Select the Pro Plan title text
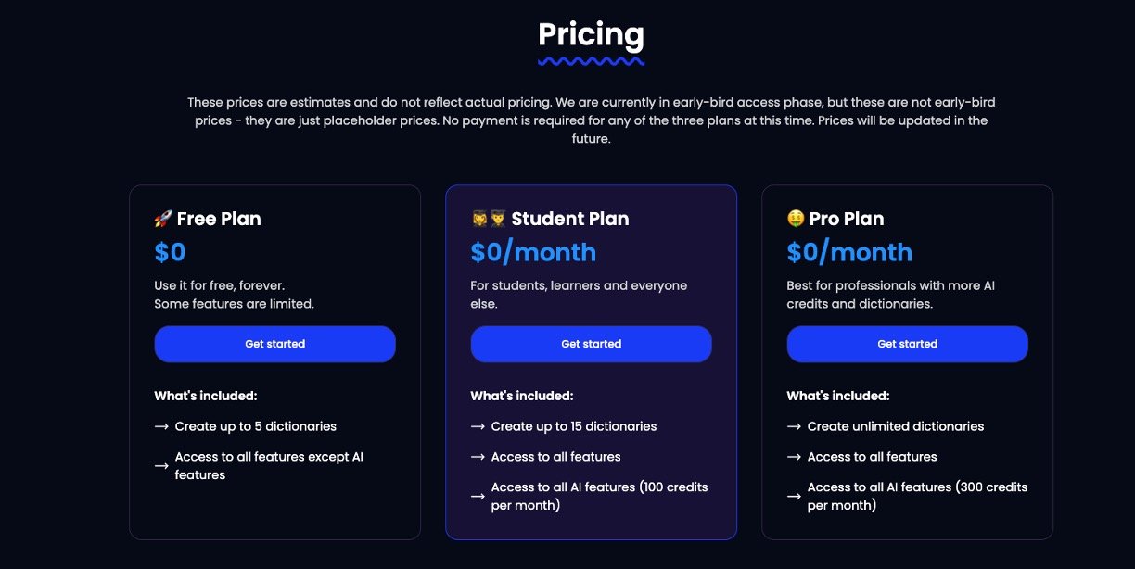Screen dimensions: 1135x569 (846, 220)
